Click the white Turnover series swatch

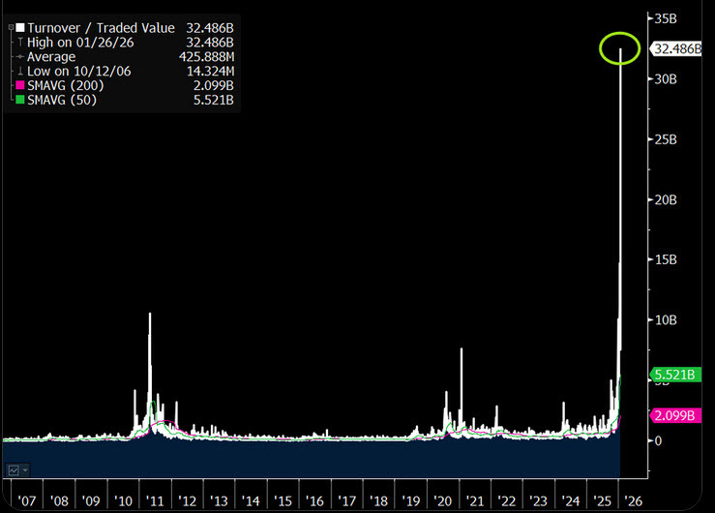click(x=19, y=29)
